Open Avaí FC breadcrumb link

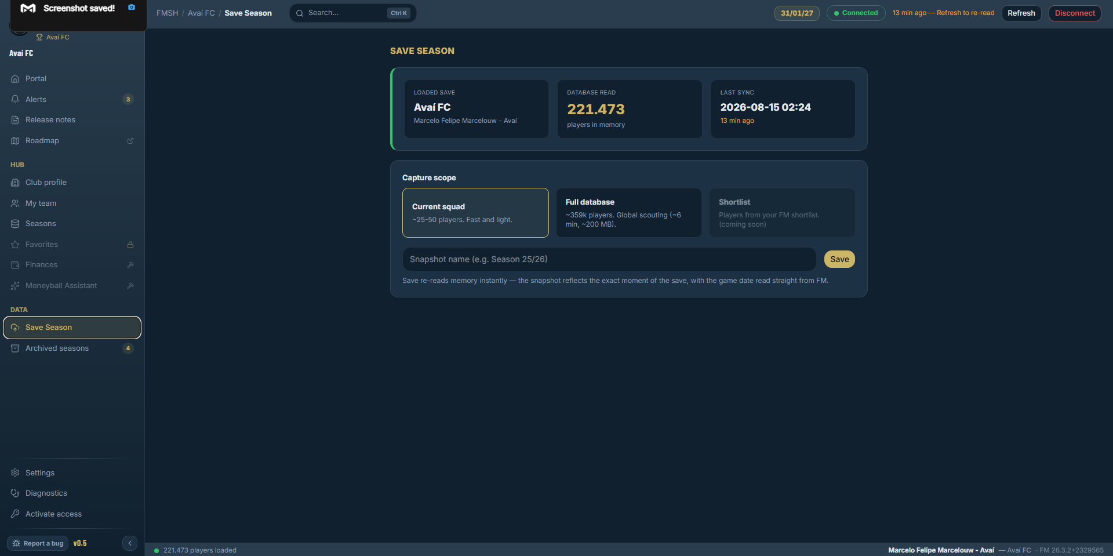click(x=201, y=13)
